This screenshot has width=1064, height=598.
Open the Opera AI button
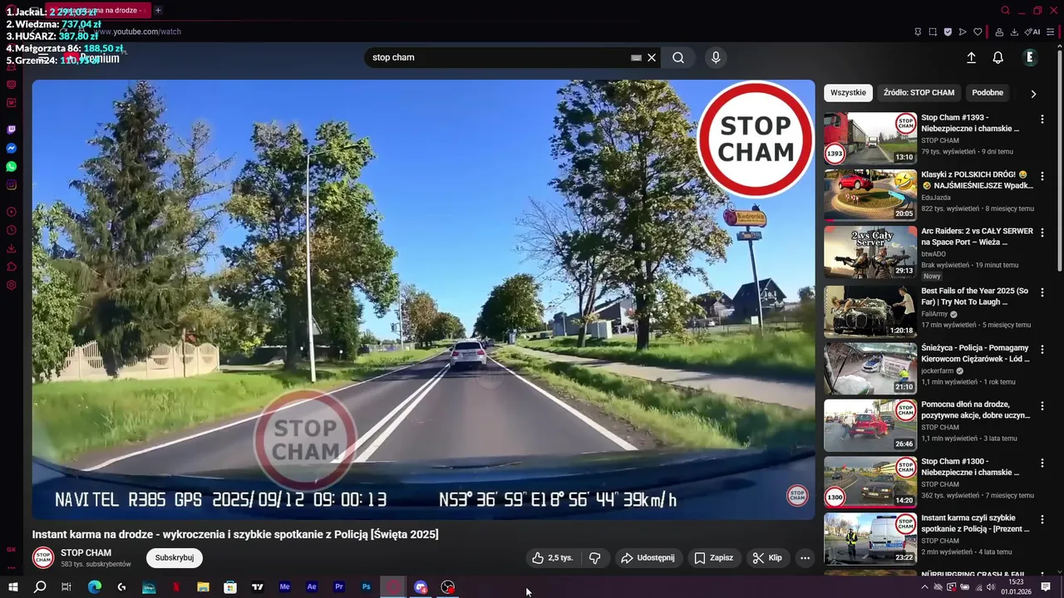pos(1032,32)
